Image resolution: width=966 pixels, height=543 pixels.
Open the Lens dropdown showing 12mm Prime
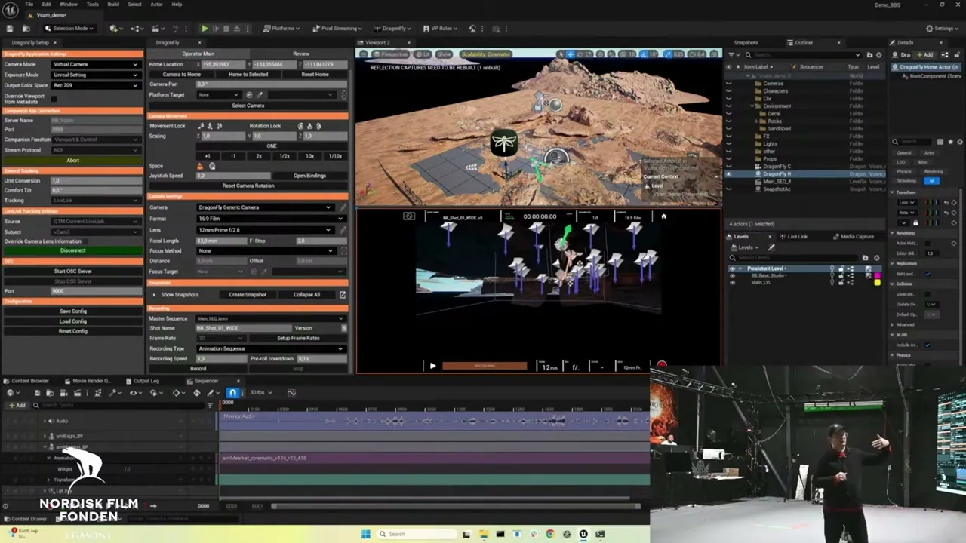265,230
